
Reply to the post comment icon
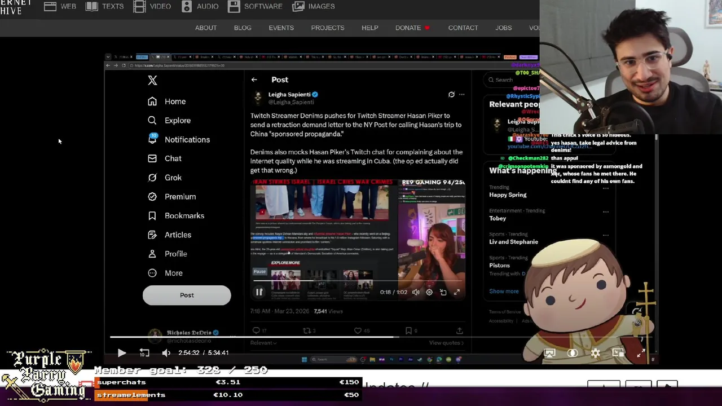(x=256, y=330)
